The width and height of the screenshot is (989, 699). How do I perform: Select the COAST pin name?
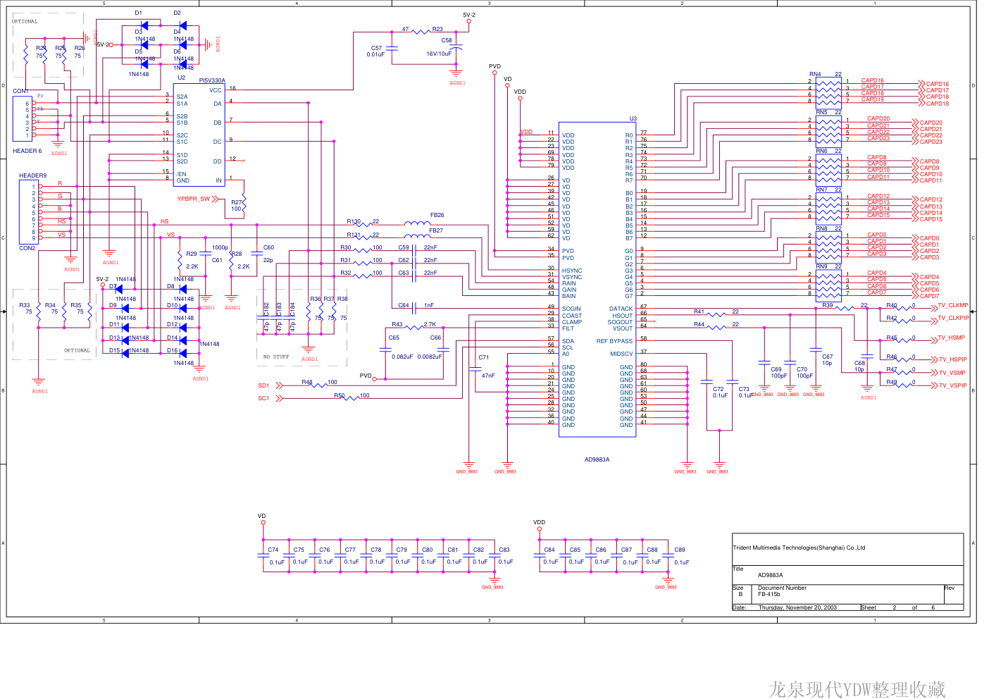pyautogui.click(x=572, y=316)
